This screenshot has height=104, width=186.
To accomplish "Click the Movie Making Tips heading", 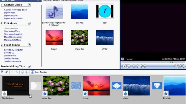I will point(13,66).
